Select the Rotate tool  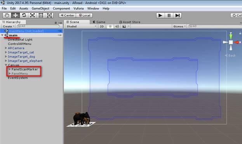(x=24, y=15)
